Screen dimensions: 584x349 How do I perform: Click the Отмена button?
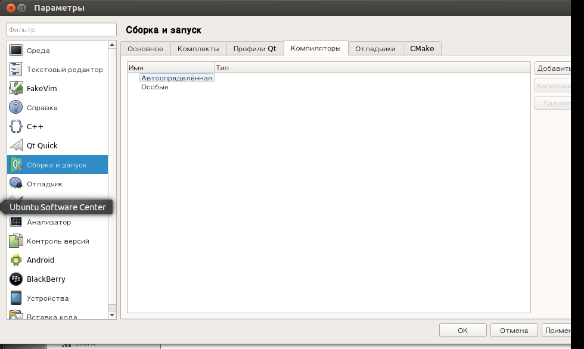(x=514, y=331)
